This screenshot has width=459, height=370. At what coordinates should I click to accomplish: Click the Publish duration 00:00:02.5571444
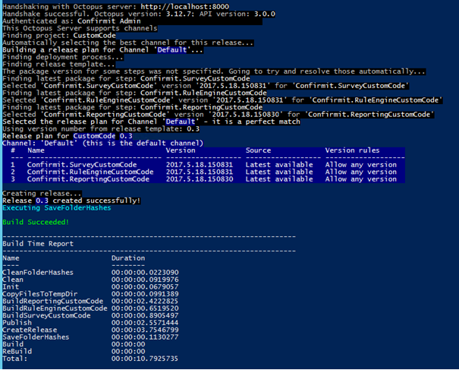145,323
